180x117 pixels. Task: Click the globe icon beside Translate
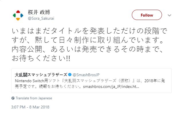click(x=13, y=98)
